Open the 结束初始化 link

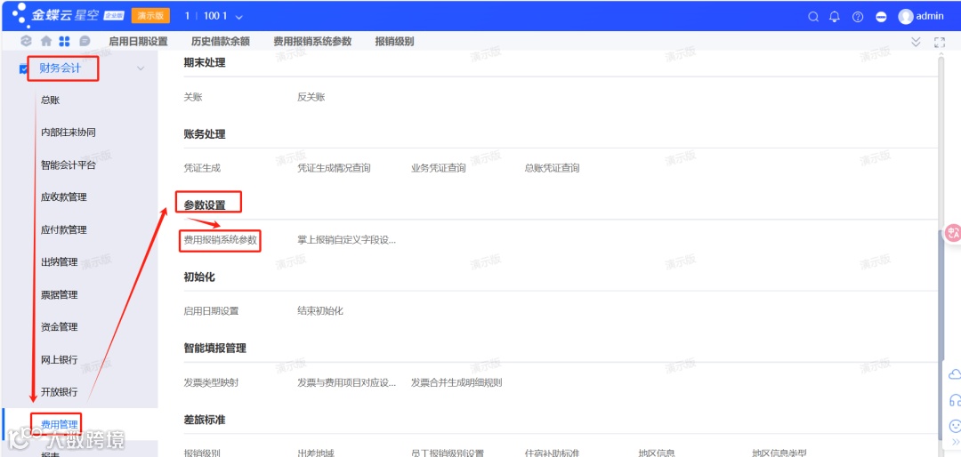point(320,310)
